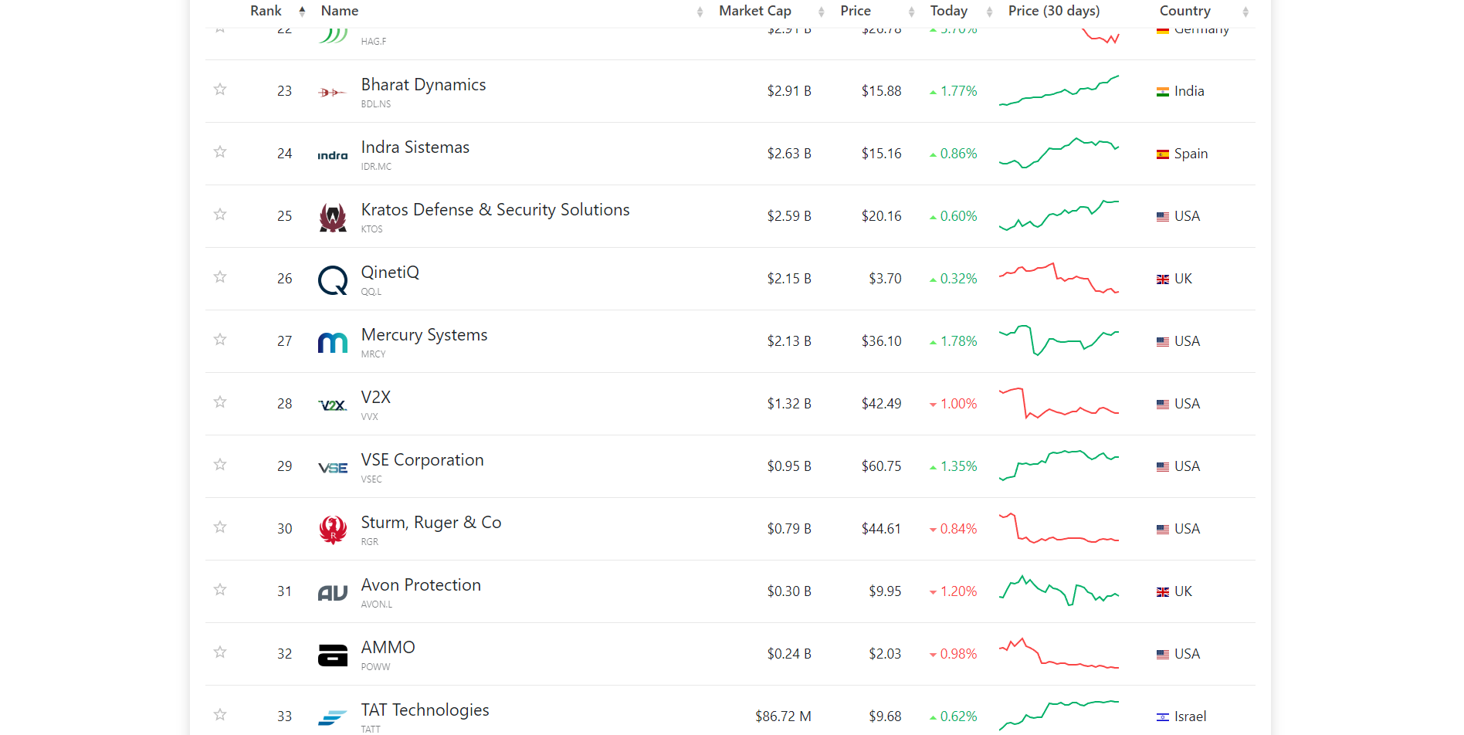Screen dimensions: 1464x735
Task: Sort the list by Country
Action: coord(1184,11)
